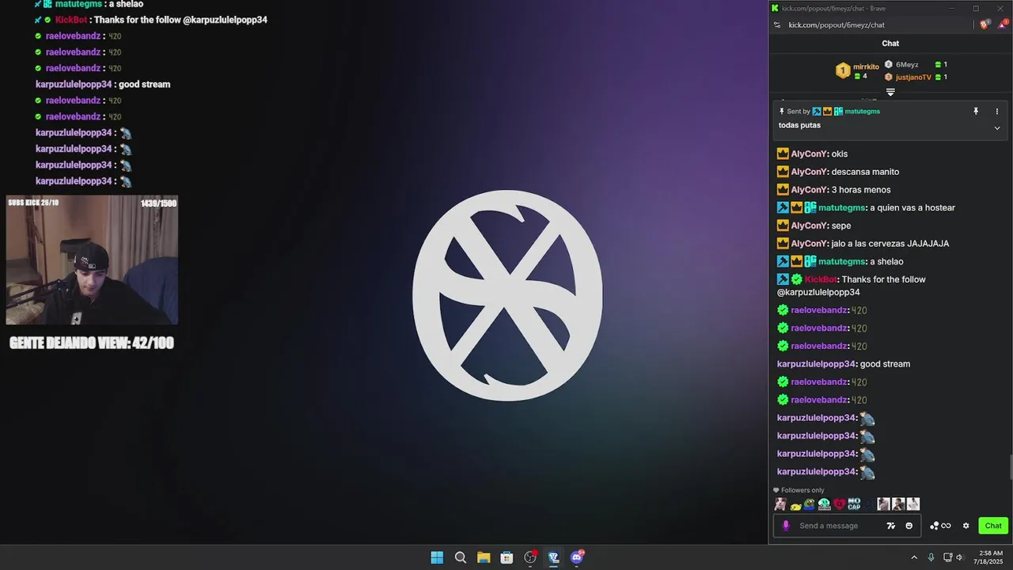This screenshot has width=1013, height=570.
Task: Insert the cat emote from quick emotes
Action: tap(780, 503)
